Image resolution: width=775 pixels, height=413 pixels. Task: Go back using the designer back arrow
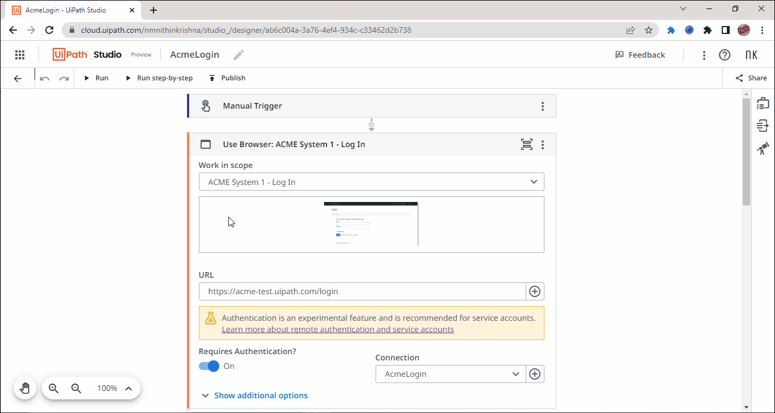click(x=18, y=78)
